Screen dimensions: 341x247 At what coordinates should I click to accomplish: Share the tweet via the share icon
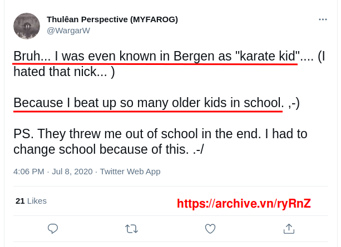point(289,229)
